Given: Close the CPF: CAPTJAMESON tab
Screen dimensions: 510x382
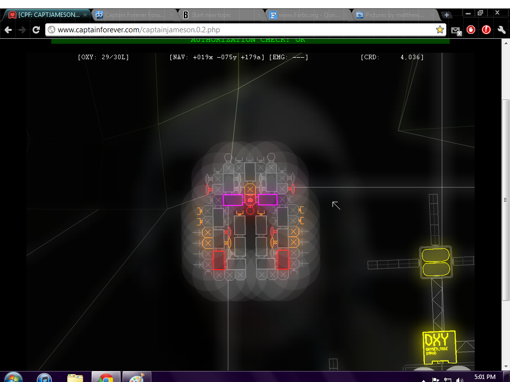Looking at the screenshot, I should point(85,15).
